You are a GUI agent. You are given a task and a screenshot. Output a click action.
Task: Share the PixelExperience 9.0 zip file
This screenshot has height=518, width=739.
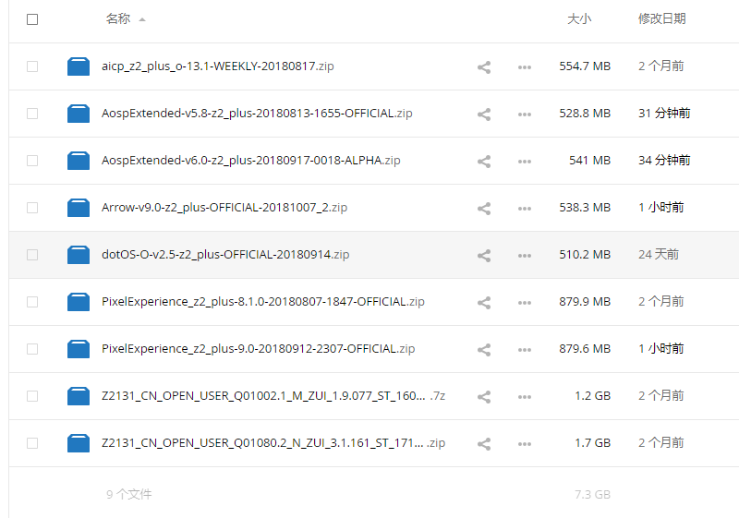coord(483,349)
